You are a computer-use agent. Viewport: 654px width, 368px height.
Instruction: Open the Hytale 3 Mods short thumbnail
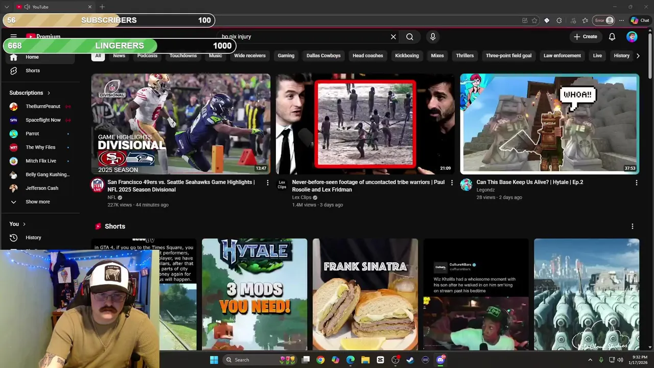click(254, 294)
